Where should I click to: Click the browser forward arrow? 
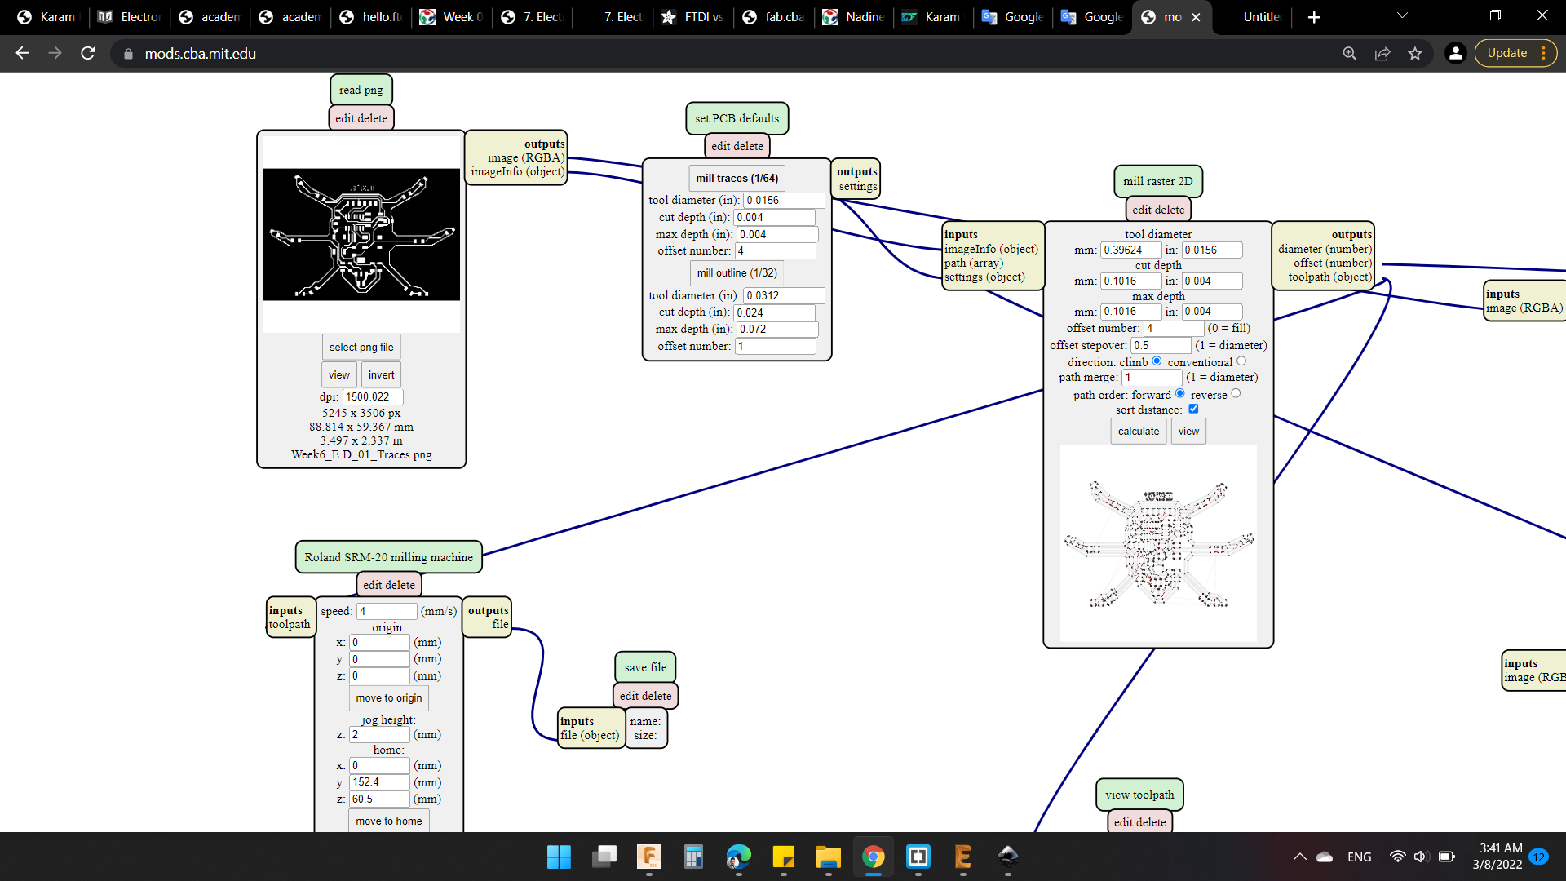coord(55,53)
